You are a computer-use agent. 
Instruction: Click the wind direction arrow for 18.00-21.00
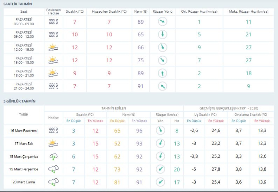[162, 73]
